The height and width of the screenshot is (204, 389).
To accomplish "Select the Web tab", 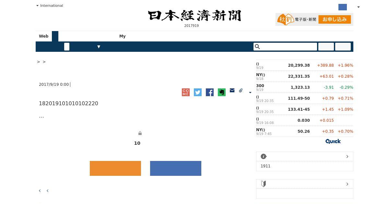I will 44,36.
